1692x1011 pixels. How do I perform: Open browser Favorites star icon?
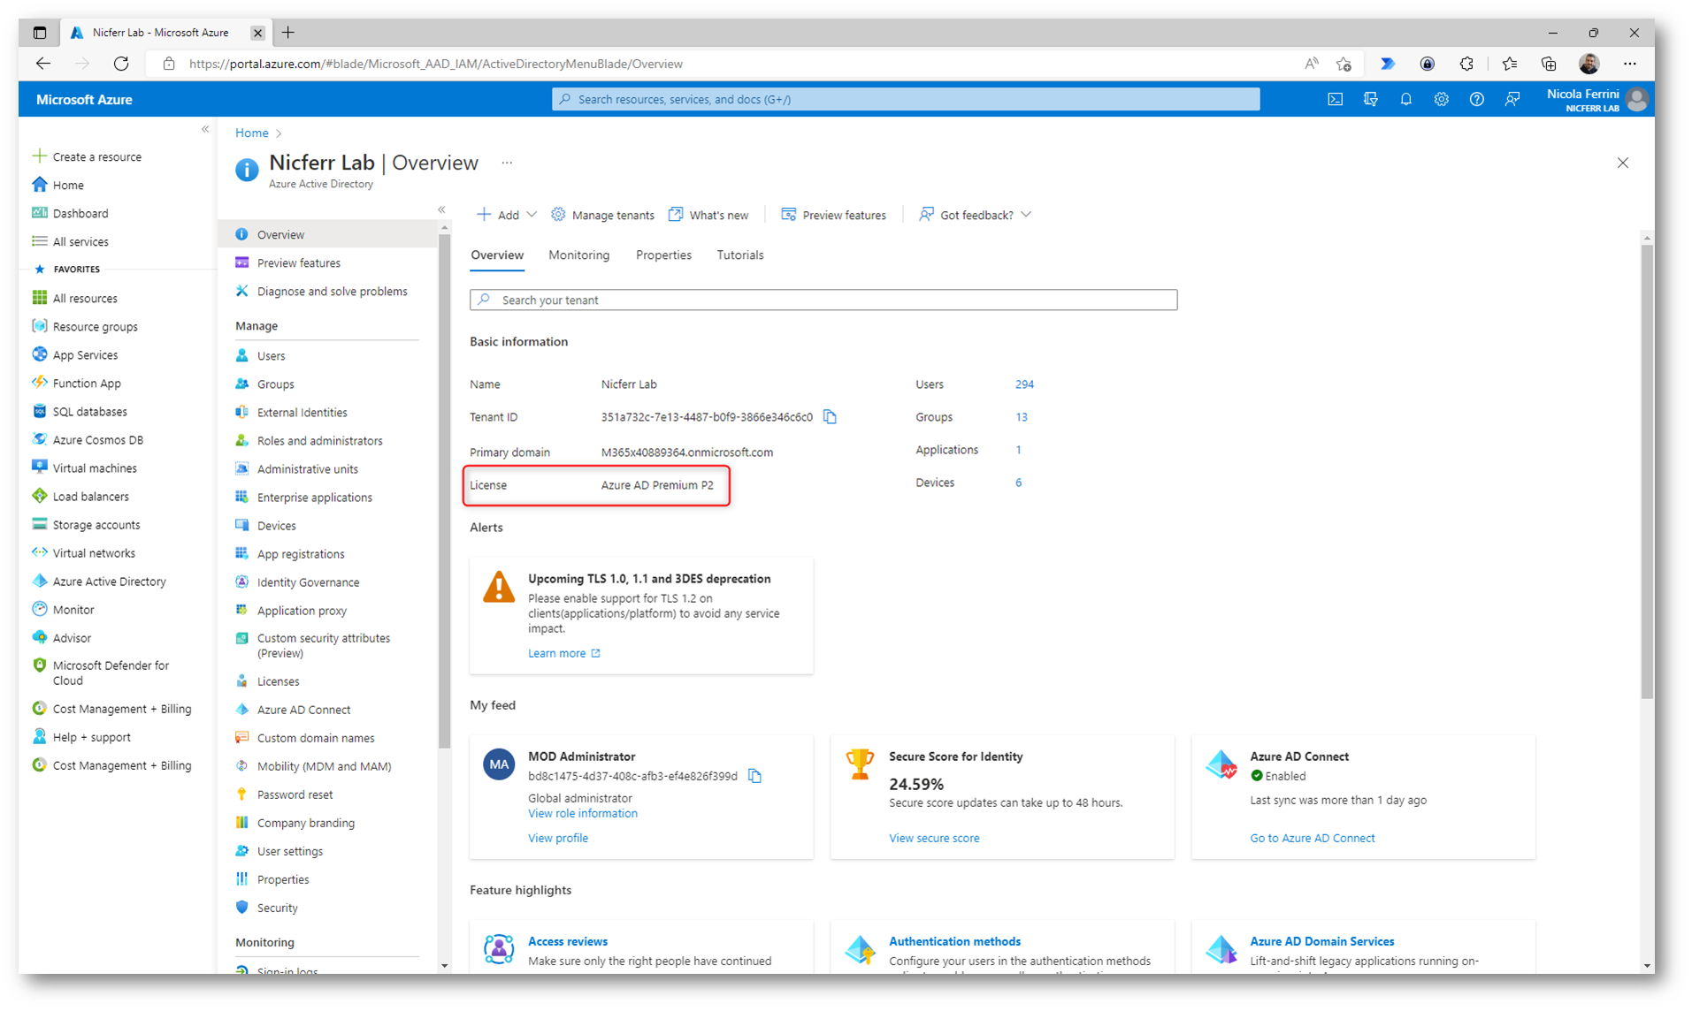pos(1509,64)
